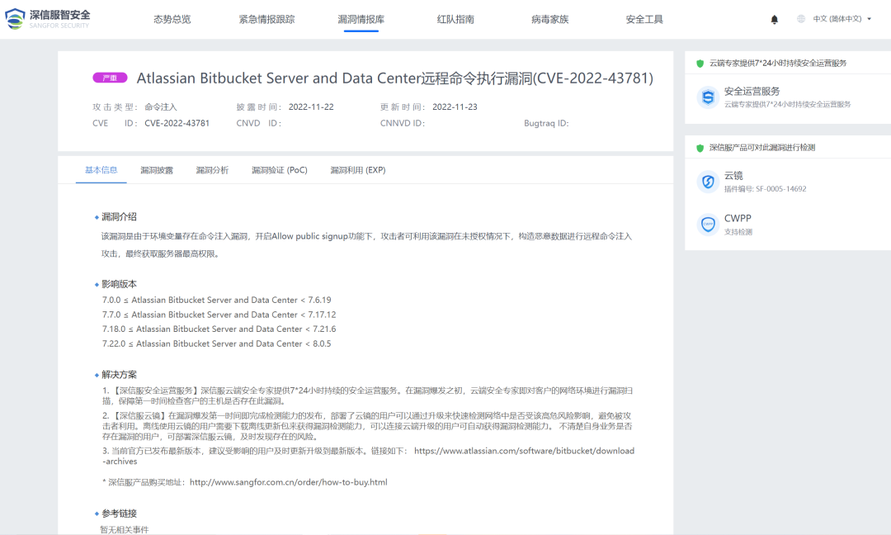Open the CWPP product title
This screenshot has width=891, height=535.
pos(738,218)
